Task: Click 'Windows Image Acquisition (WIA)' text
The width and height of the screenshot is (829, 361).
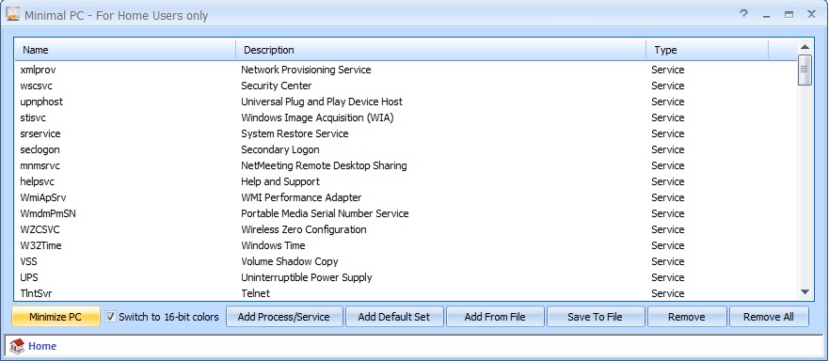Action: tap(317, 118)
